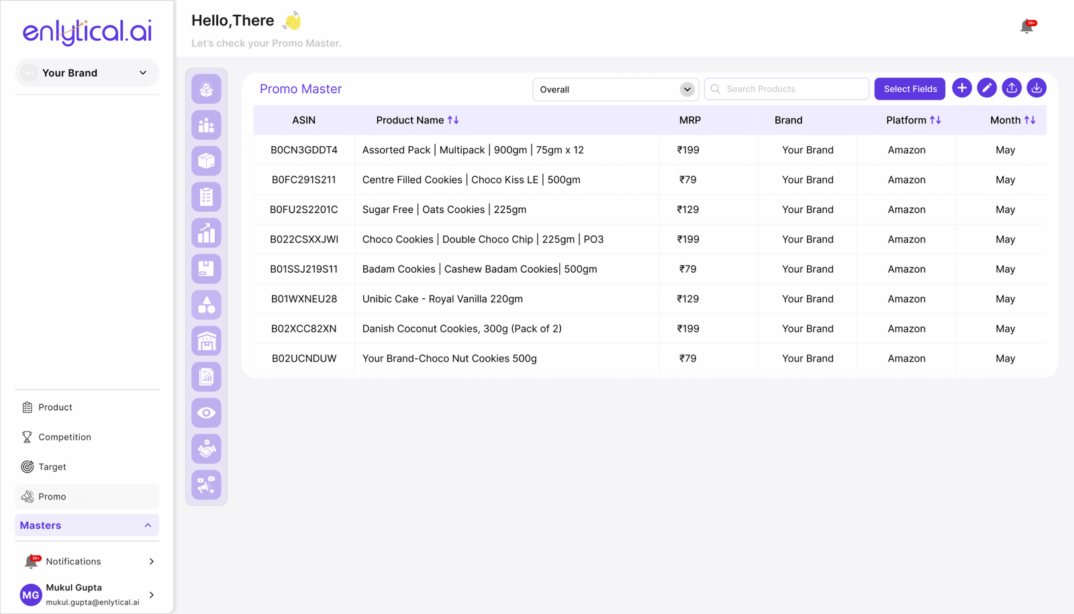Click the Search Products input field
1074x614 pixels.
click(792, 89)
